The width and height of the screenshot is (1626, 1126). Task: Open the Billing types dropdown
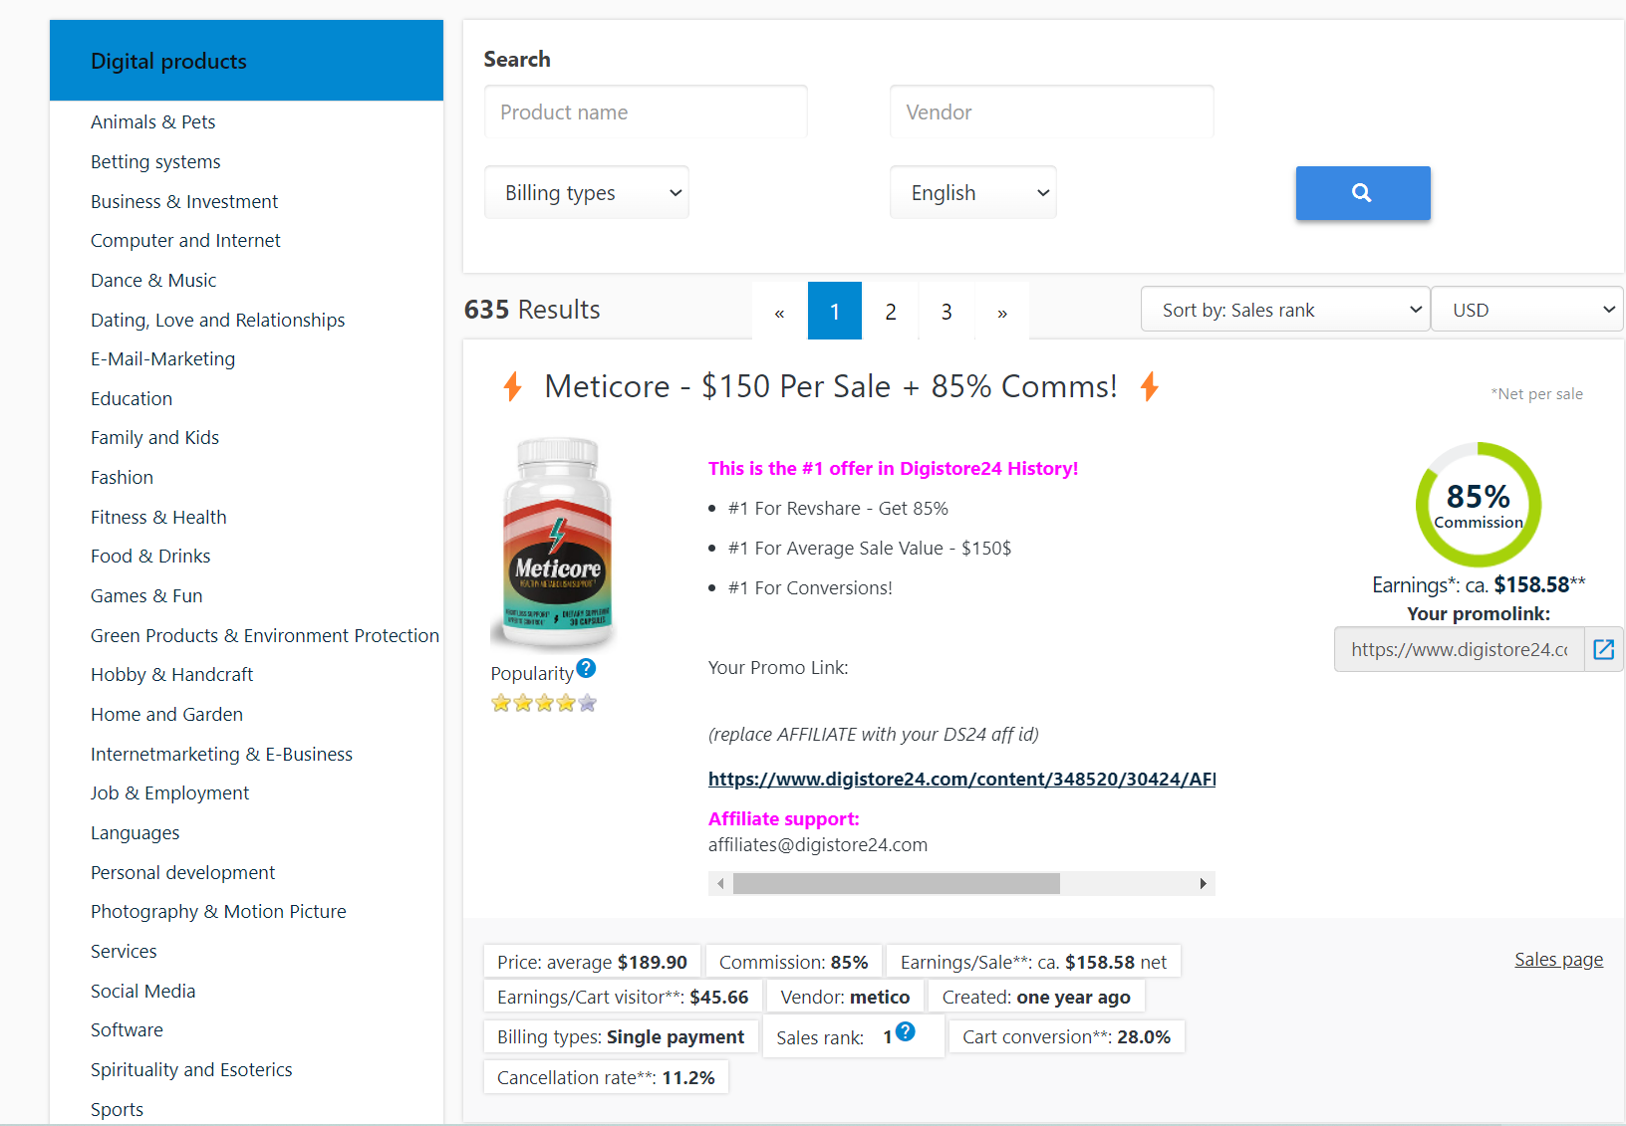pos(587,193)
